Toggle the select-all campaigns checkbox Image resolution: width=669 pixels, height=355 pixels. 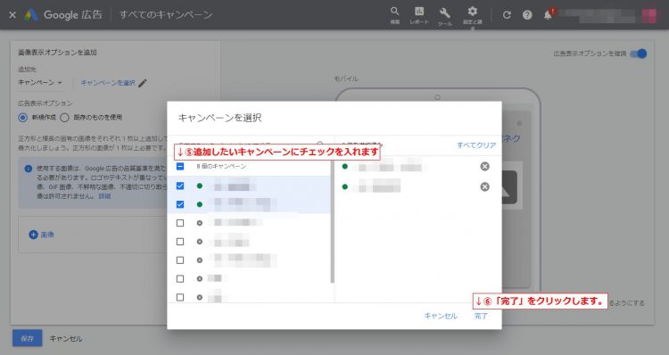click(180, 166)
